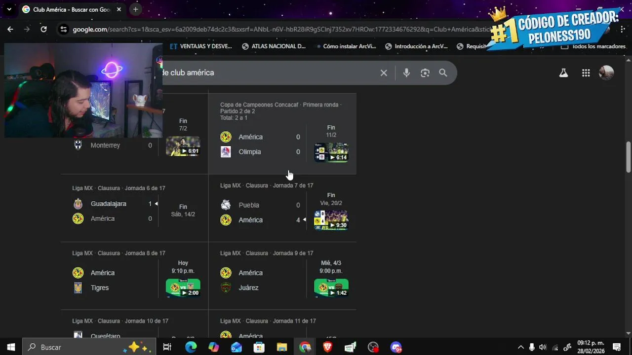The image size is (632, 355).
Task: Search by image with Google Lens
Action: click(x=425, y=73)
